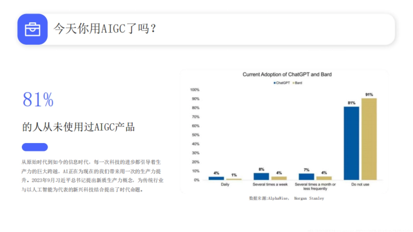The height and width of the screenshot is (232, 413).
Task: Toggle visibility of the Do not use bars
Action: coord(360,184)
